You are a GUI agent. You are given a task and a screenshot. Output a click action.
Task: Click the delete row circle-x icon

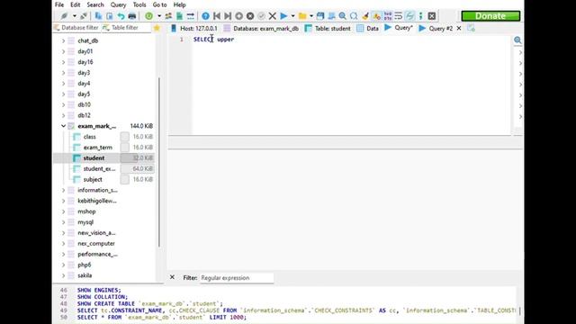coord(250,16)
